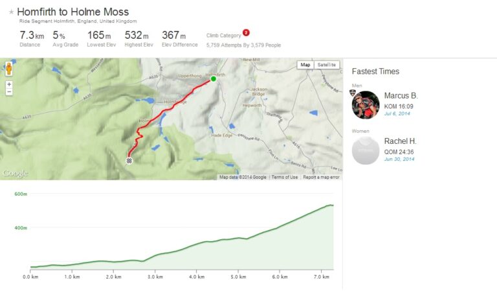This screenshot has width=497, height=293.
Task: Click the Street View pegman icon
Action: tap(9, 69)
